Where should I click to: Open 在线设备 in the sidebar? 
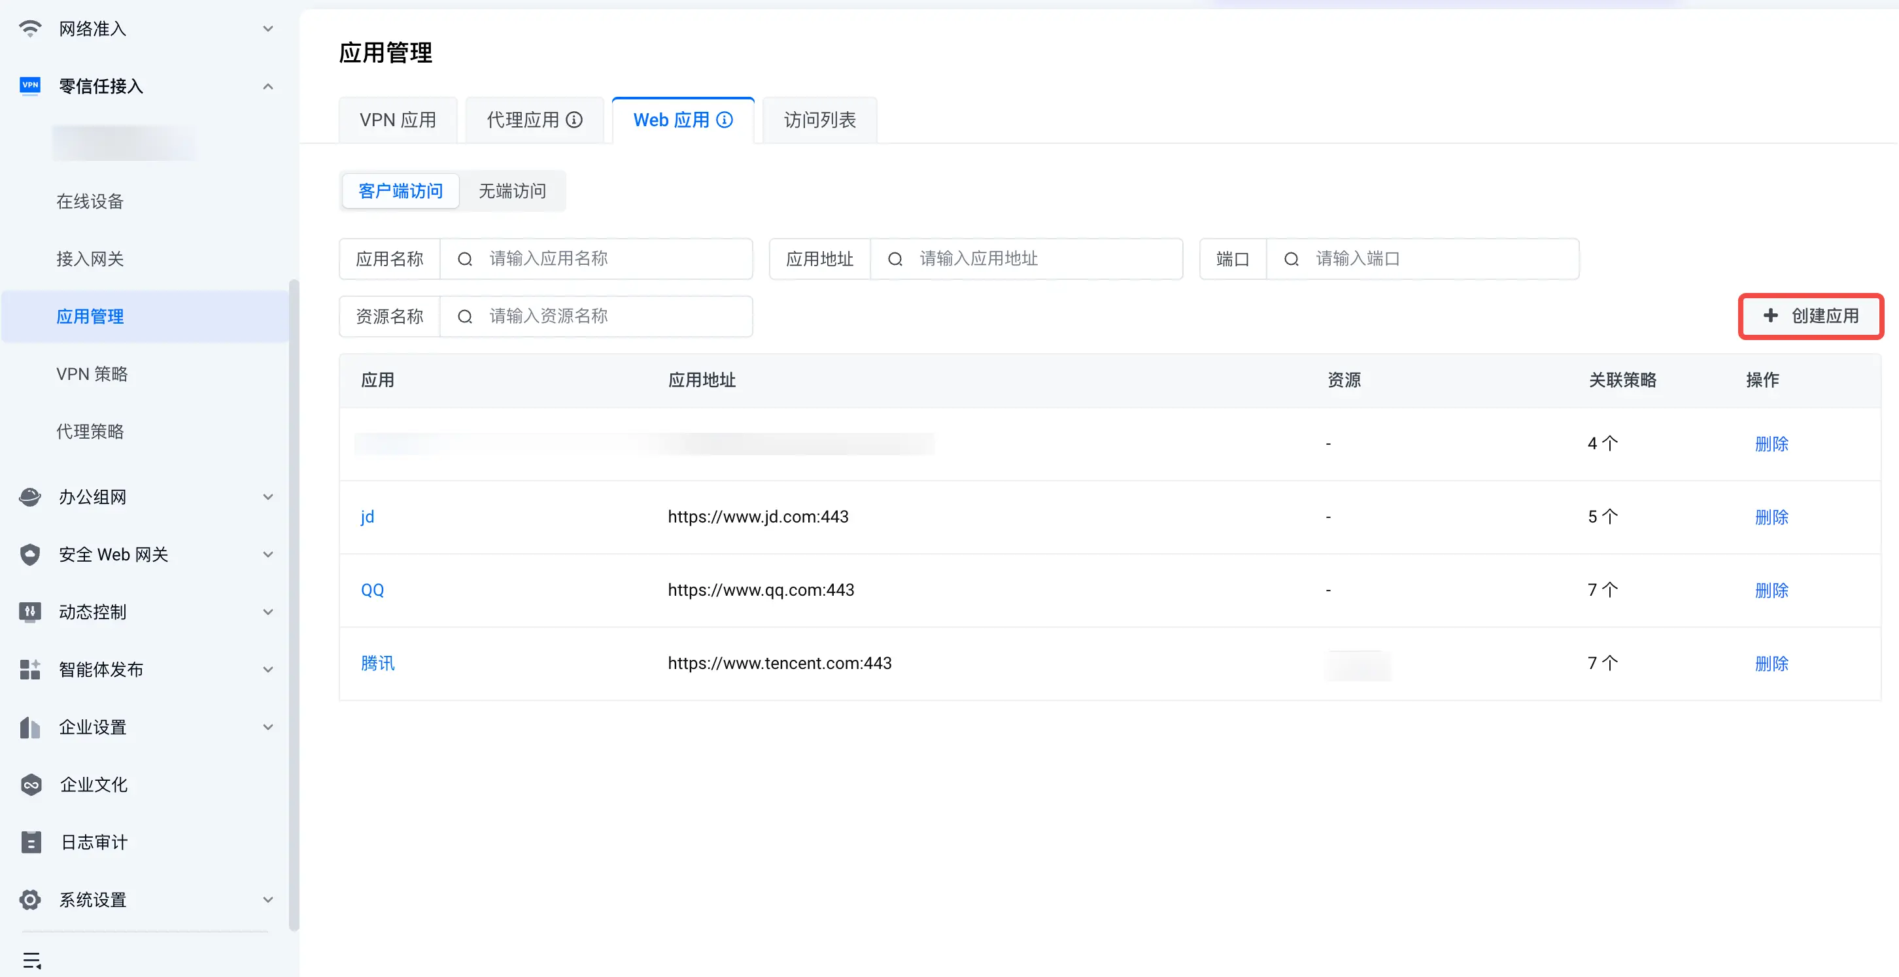[90, 201]
